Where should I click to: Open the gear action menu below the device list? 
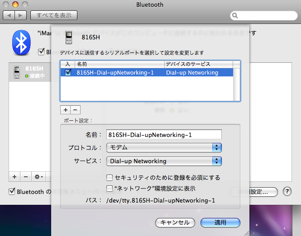38,177
